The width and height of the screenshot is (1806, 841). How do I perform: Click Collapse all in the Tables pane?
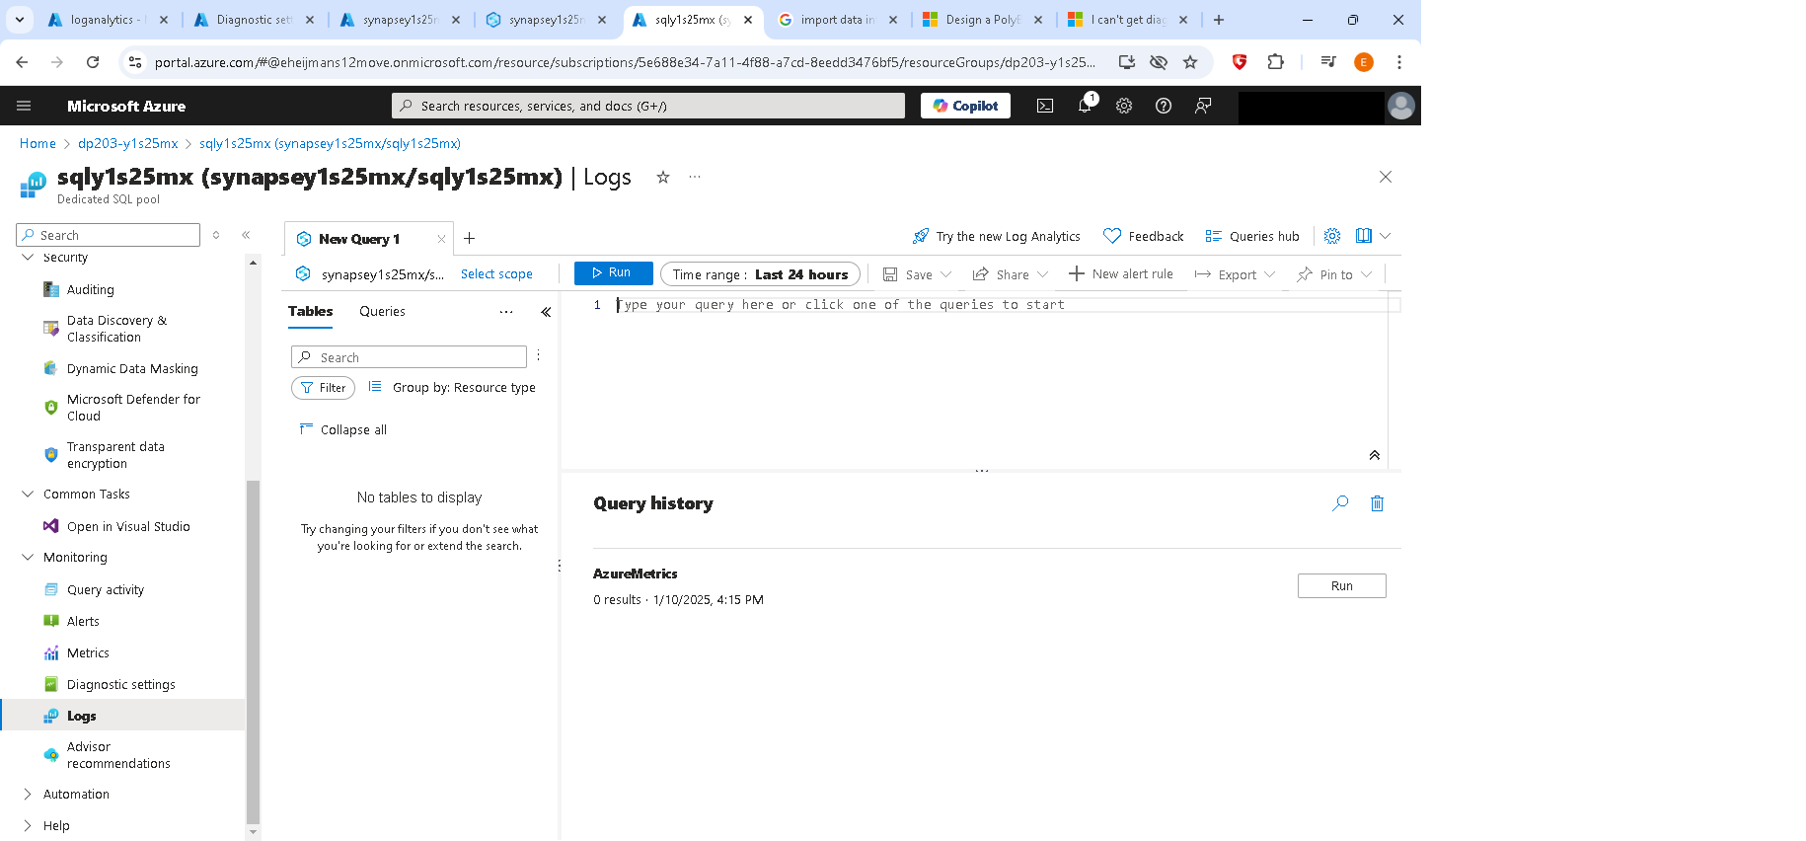click(342, 429)
